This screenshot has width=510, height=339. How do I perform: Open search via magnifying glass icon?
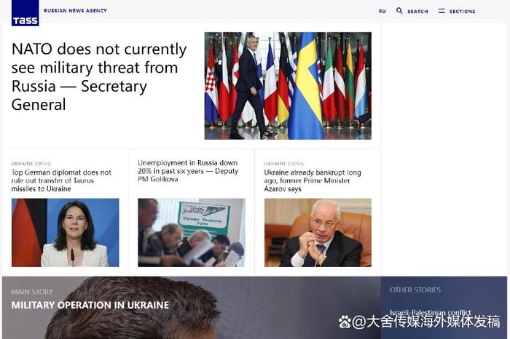[x=399, y=11]
